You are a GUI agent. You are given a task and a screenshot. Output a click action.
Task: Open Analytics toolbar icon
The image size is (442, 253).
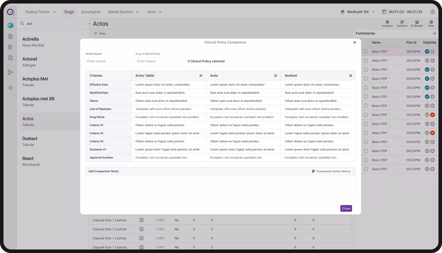[387, 24]
